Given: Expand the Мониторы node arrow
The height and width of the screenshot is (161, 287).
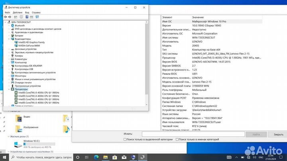Looking at the screenshot, I should 9,76.
